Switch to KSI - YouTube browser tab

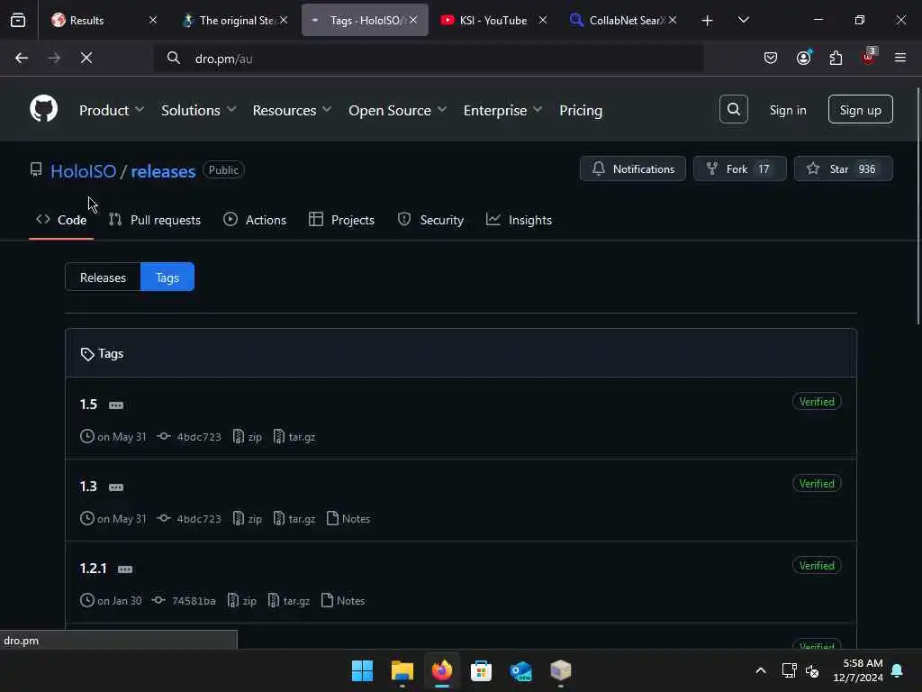tap(493, 20)
